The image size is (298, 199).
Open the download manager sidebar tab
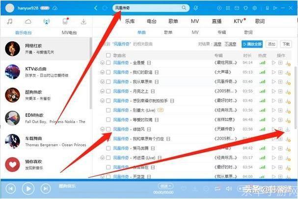[x=83, y=21]
